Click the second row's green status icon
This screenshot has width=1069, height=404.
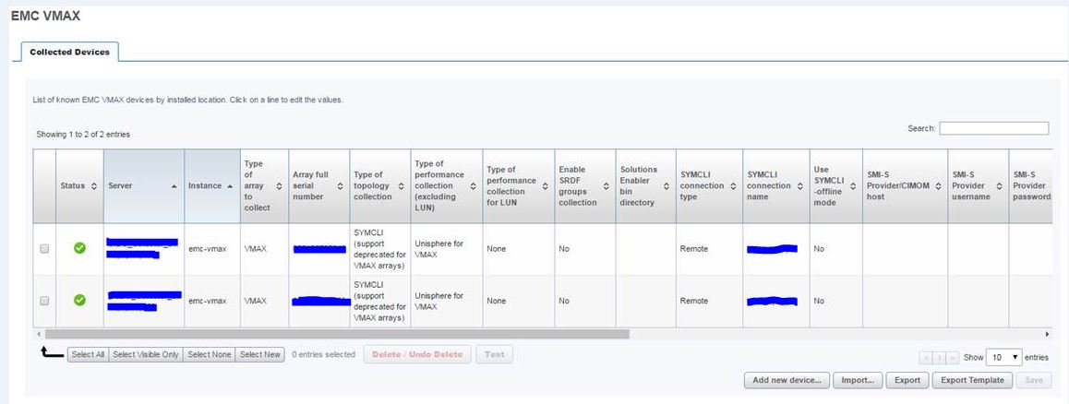(x=79, y=300)
